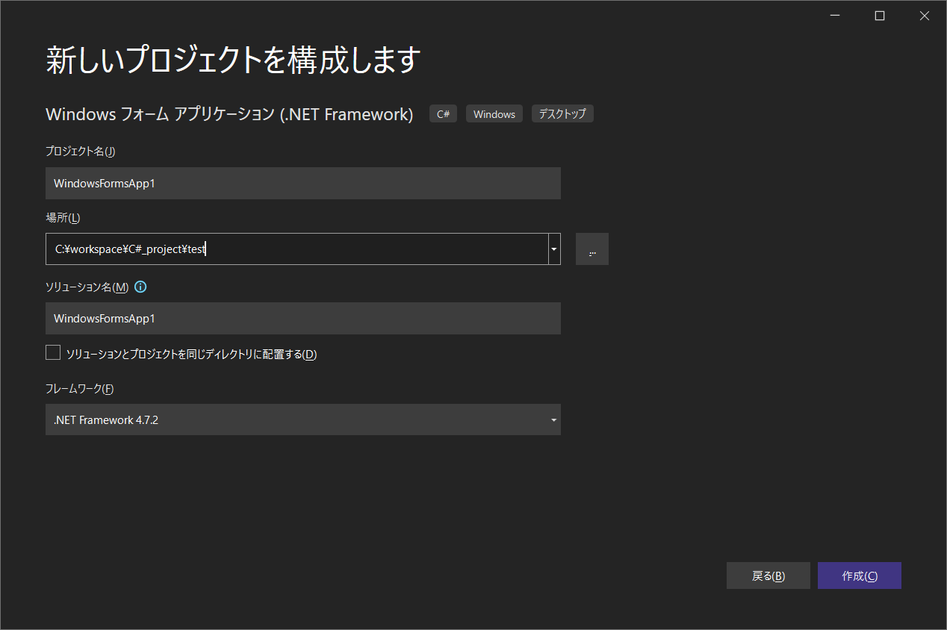
Task: Click the Windows フォーム アプリケーション template title
Action: (229, 114)
